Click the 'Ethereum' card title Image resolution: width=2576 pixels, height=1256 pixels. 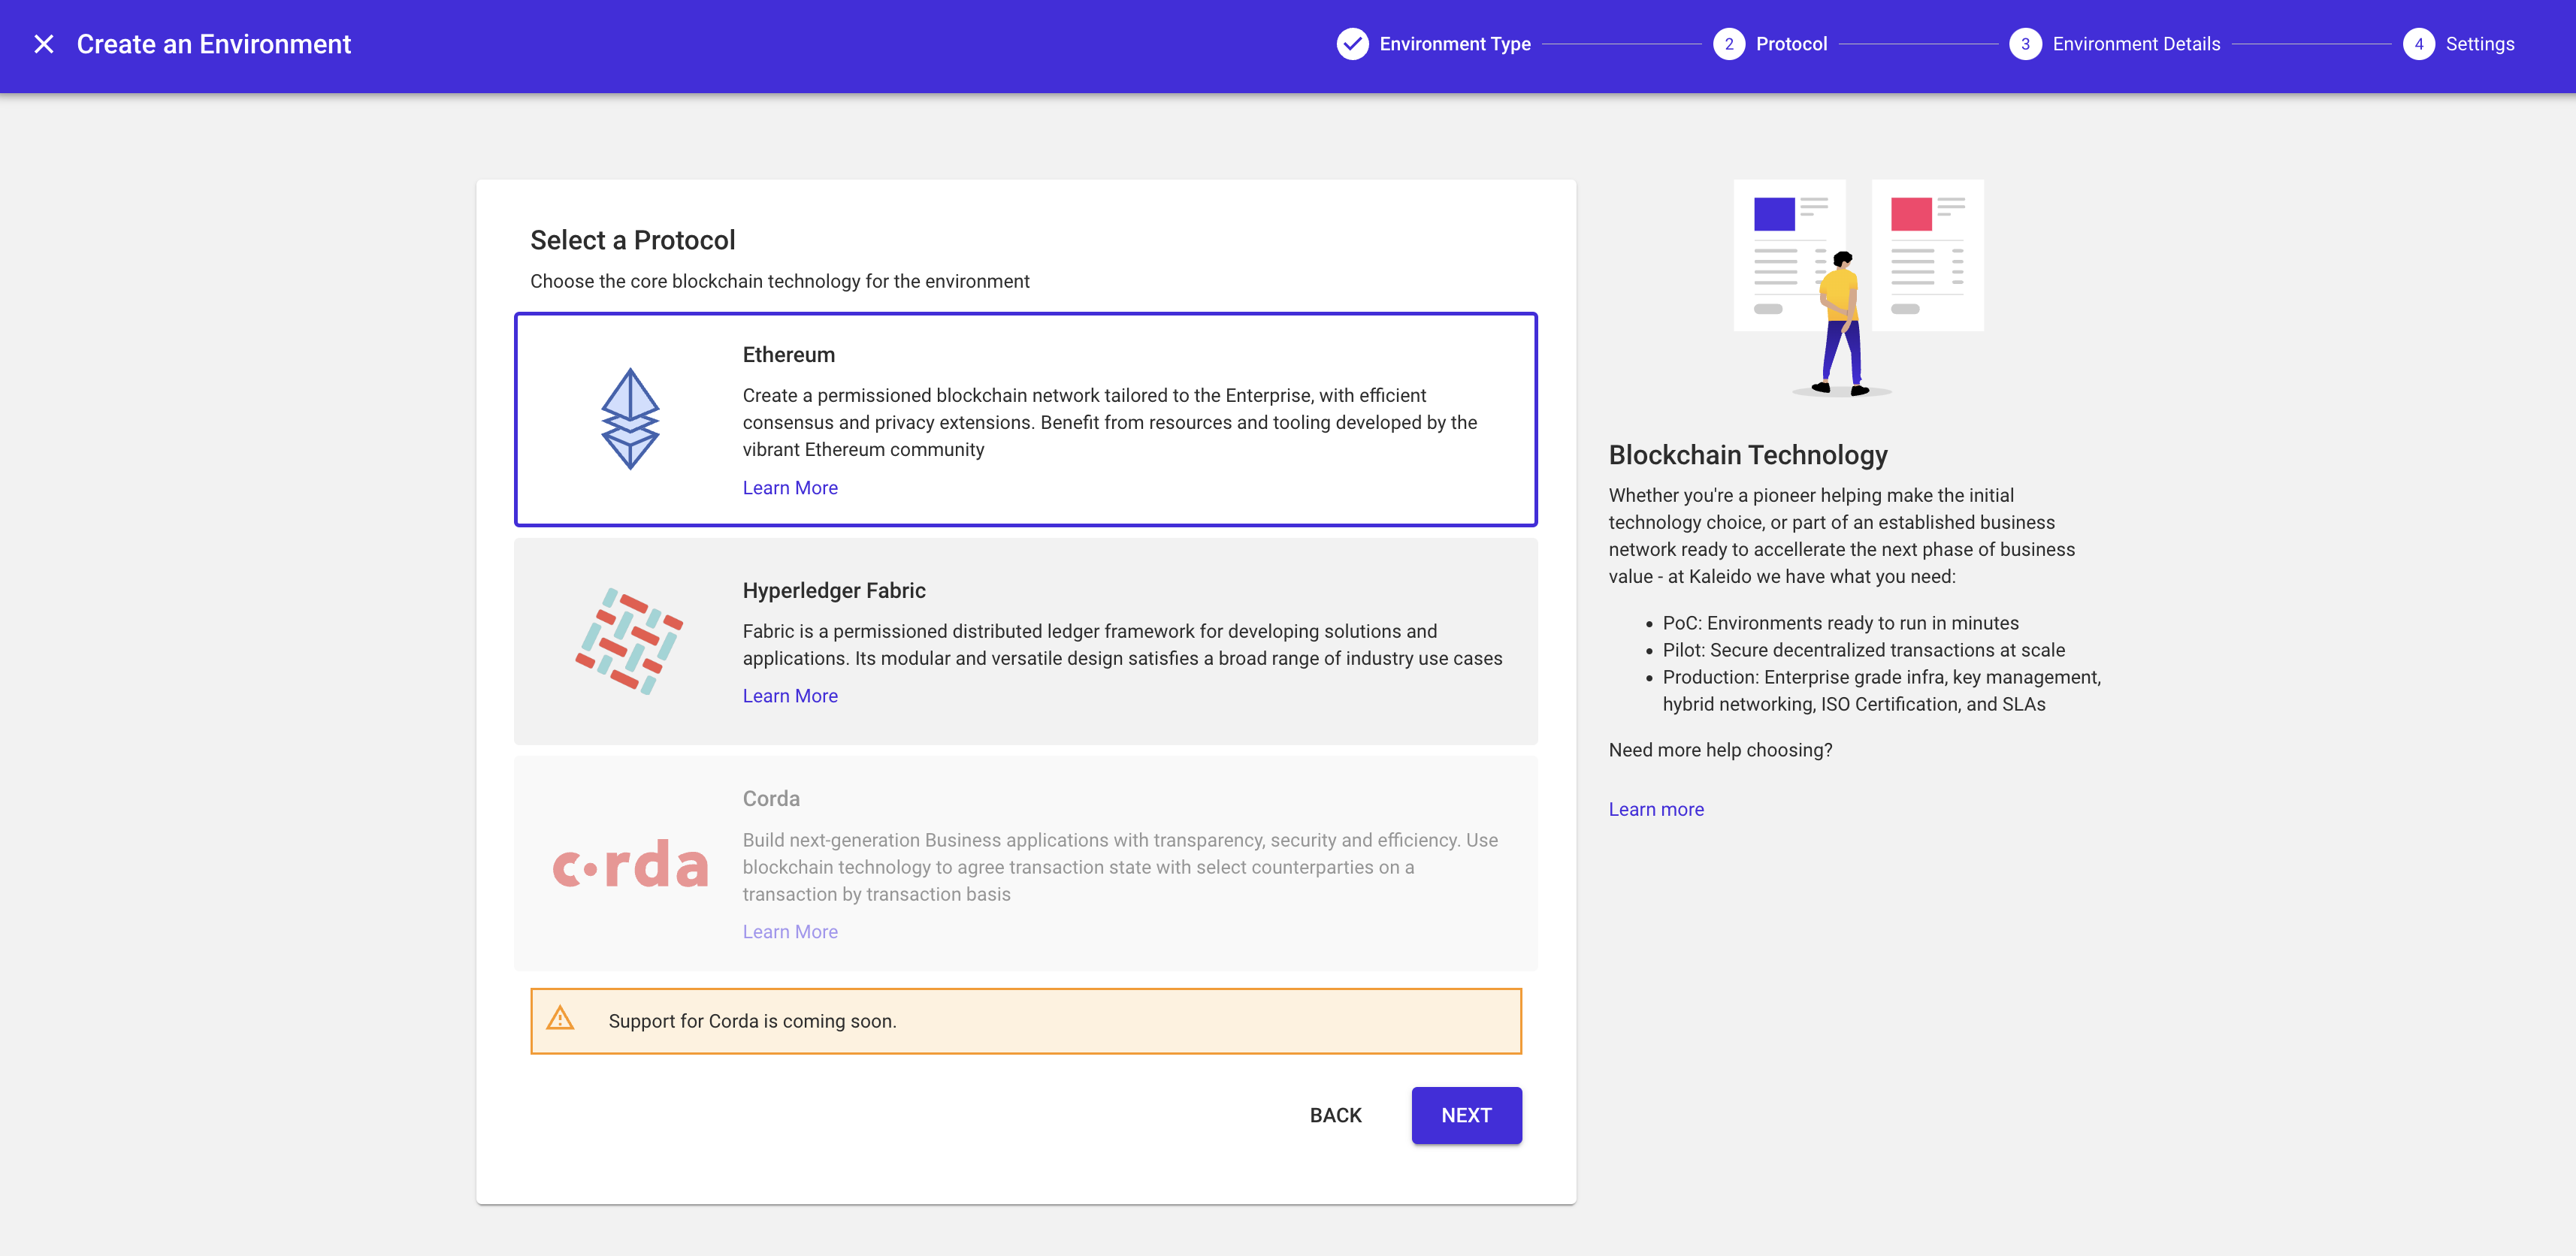pyautogui.click(x=788, y=355)
